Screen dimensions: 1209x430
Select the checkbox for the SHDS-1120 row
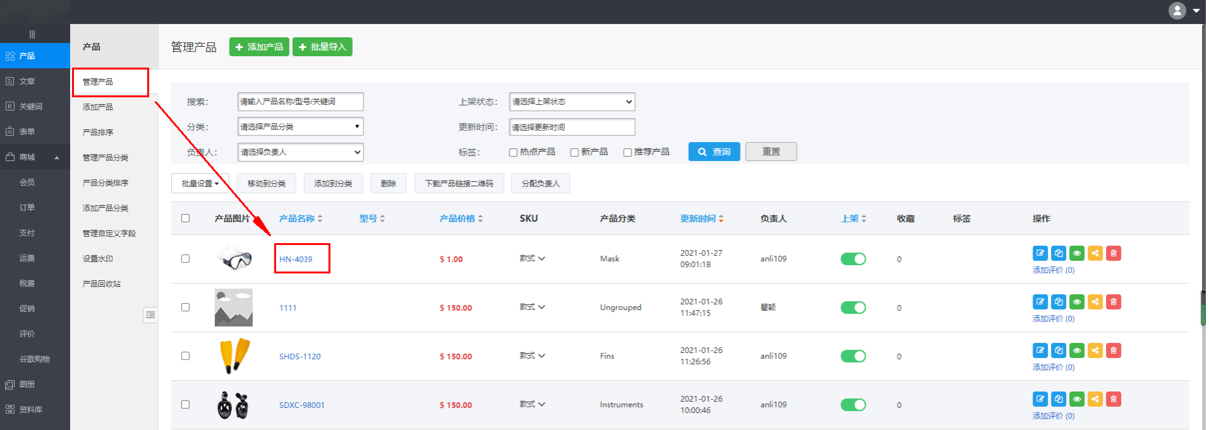pyautogui.click(x=185, y=356)
